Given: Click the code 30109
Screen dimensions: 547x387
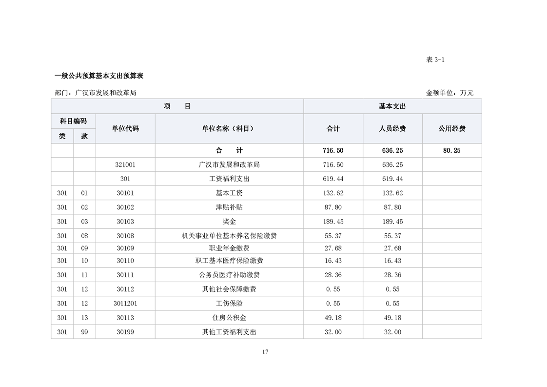Looking at the screenshot, I should 125,248.
